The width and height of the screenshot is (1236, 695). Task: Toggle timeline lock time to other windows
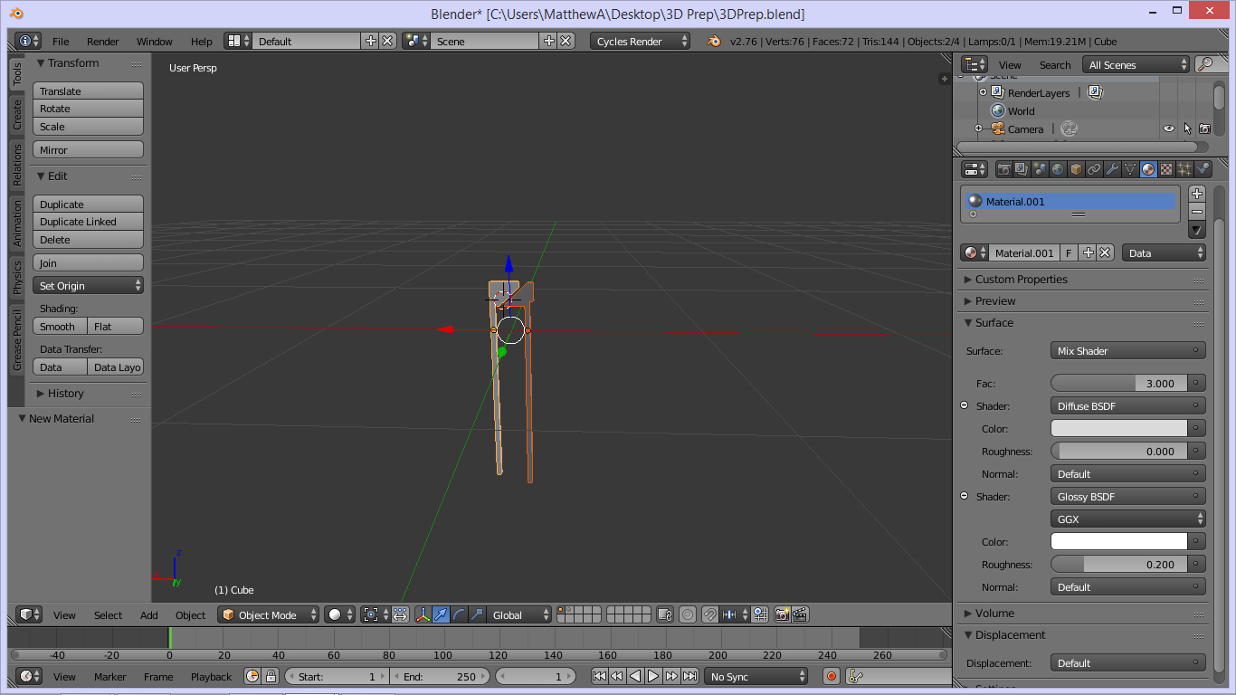(270, 676)
